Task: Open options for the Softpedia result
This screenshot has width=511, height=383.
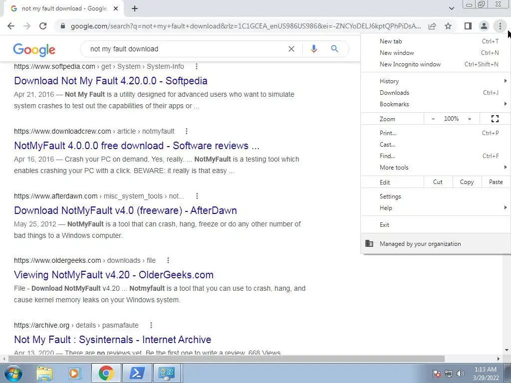Action: tap(197, 66)
